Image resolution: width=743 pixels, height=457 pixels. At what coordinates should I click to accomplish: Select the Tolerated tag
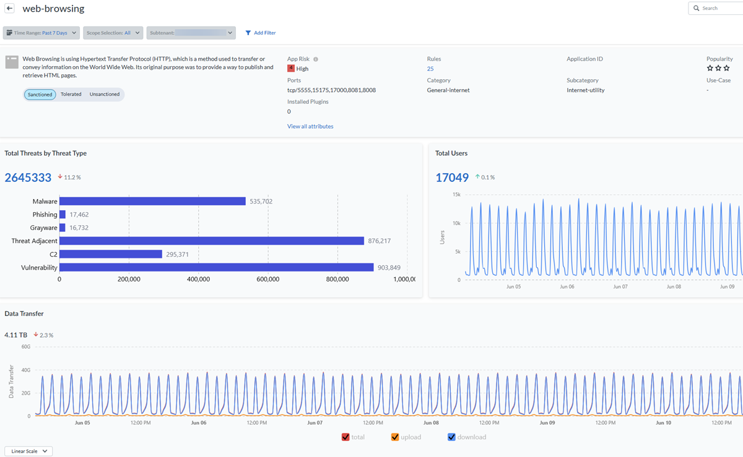coord(71,95)
